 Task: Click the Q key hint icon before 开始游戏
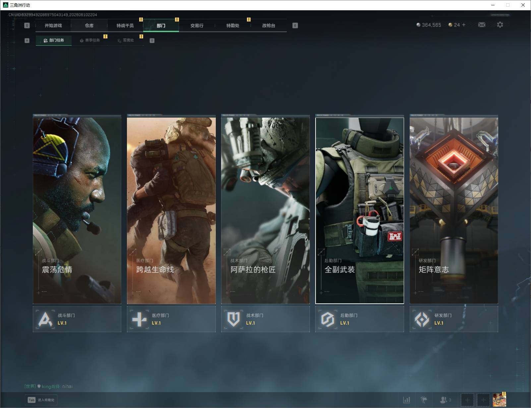pyautogui.click(x=27, y=25)
